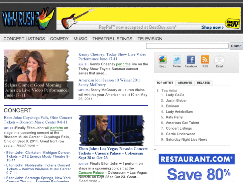
Task: Open the Selena Gomez featured photo
Action: click(x=38, y=74)
